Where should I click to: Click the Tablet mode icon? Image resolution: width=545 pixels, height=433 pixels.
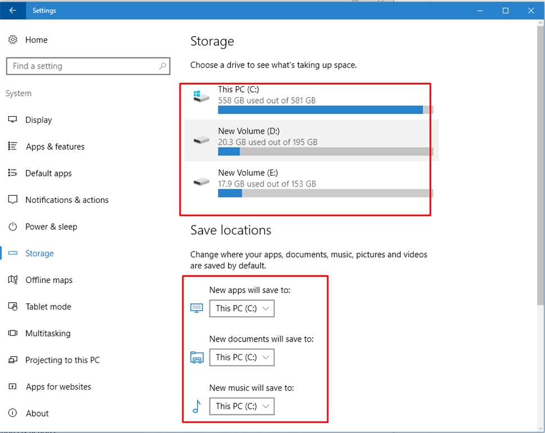(x=13, y=307)
